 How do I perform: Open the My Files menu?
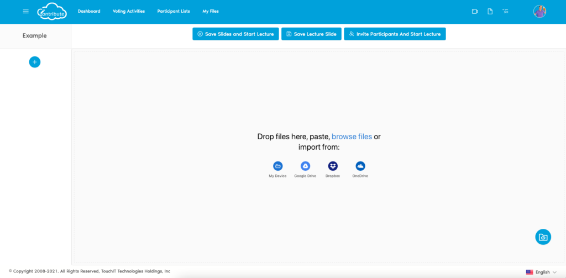[211, 11]
